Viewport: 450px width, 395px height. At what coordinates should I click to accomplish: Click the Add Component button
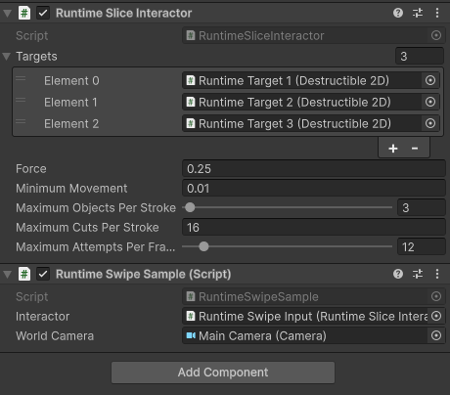click(223, 373)
